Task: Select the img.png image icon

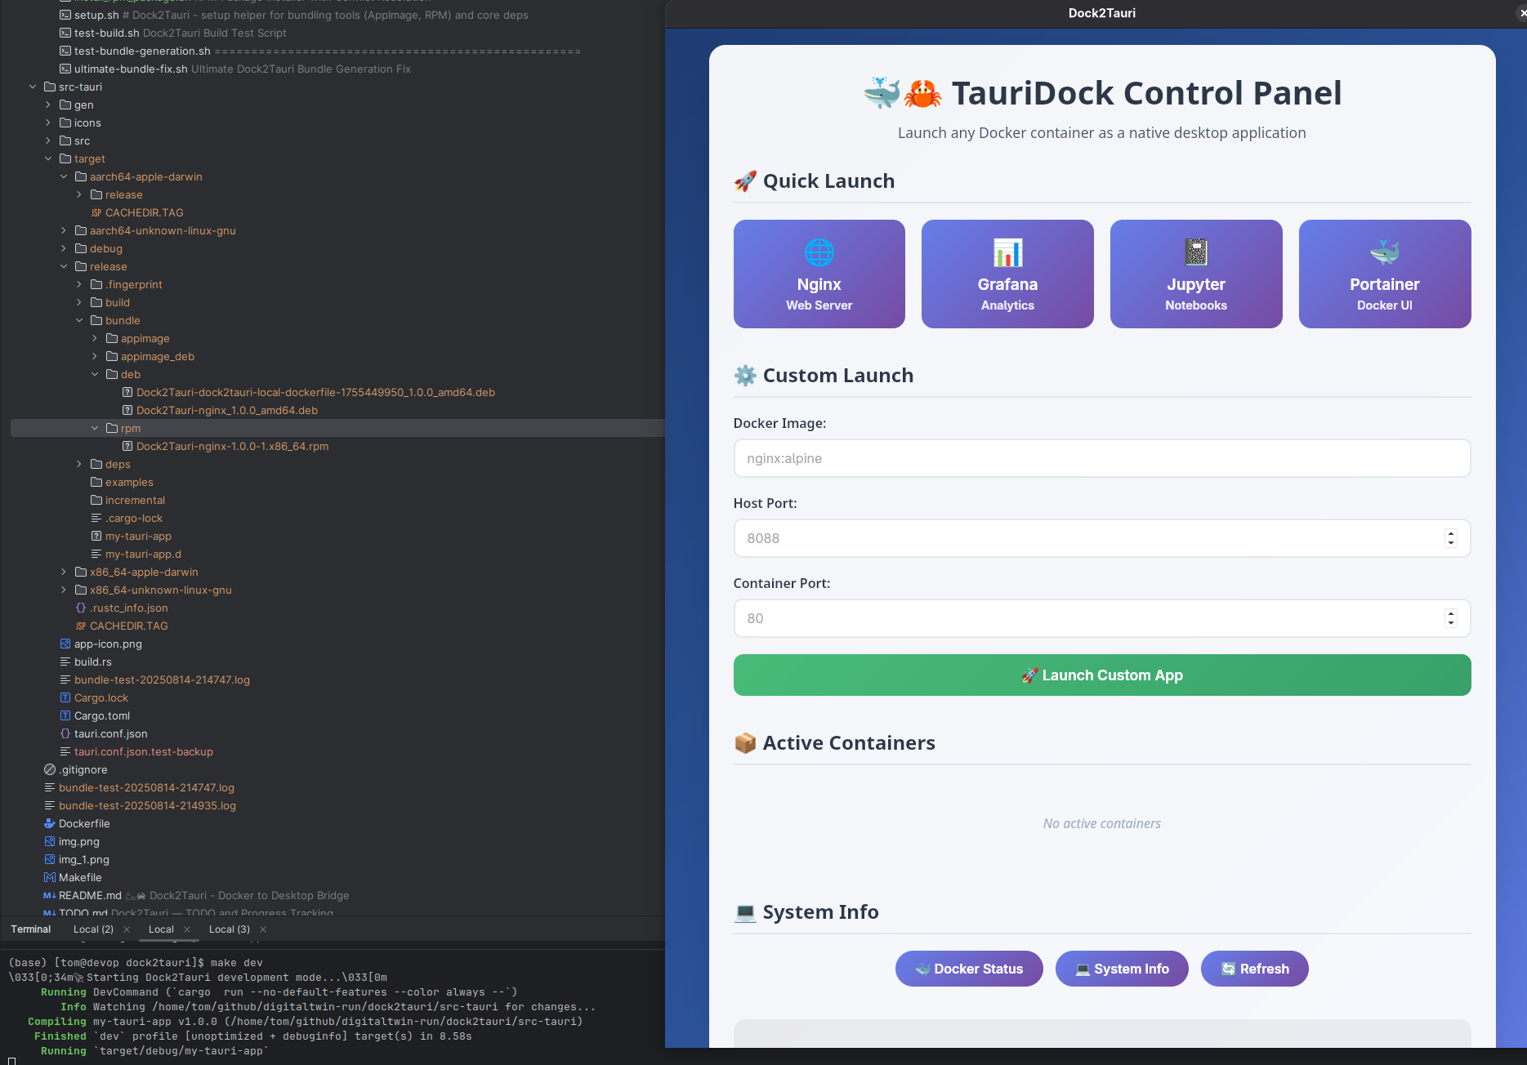Action: 49,841
